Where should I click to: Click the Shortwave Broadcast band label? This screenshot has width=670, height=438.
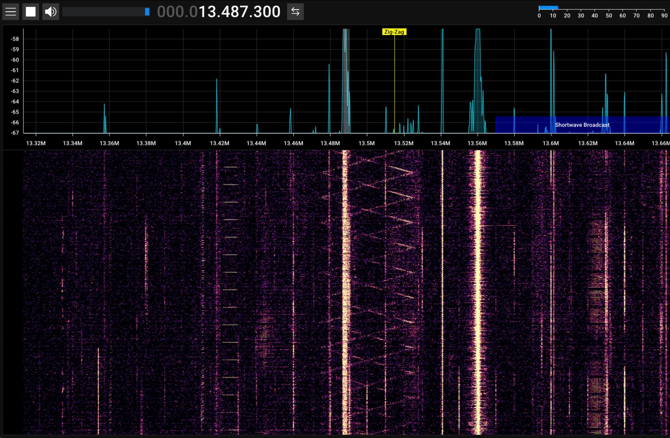coord(582,125)
